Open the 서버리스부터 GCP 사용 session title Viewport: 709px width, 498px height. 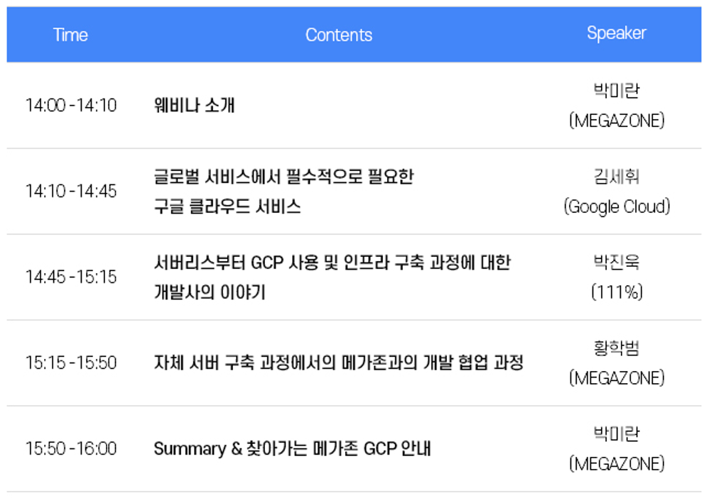(x=332, y=263)
